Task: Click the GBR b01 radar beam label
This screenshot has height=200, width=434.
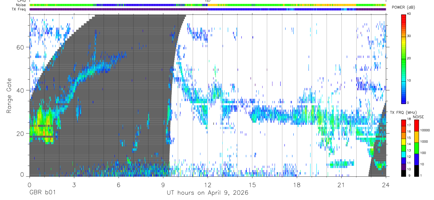Action: (42, 193)
